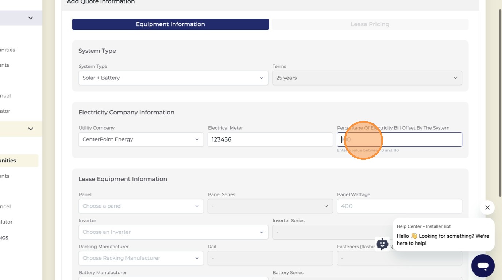Open the Choose a panel dropdown

click(x=141, y=206)
